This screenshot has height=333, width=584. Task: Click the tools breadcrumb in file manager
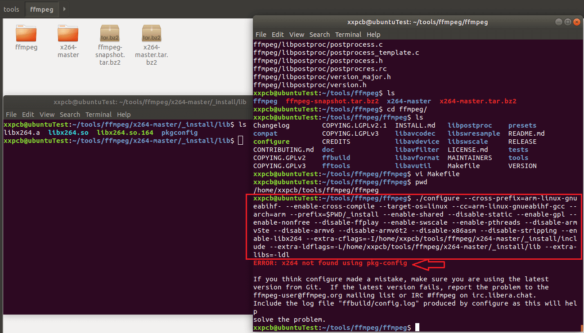point(11,9)
